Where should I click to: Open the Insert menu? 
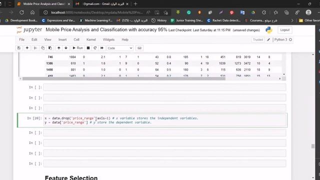pos(62,39)
